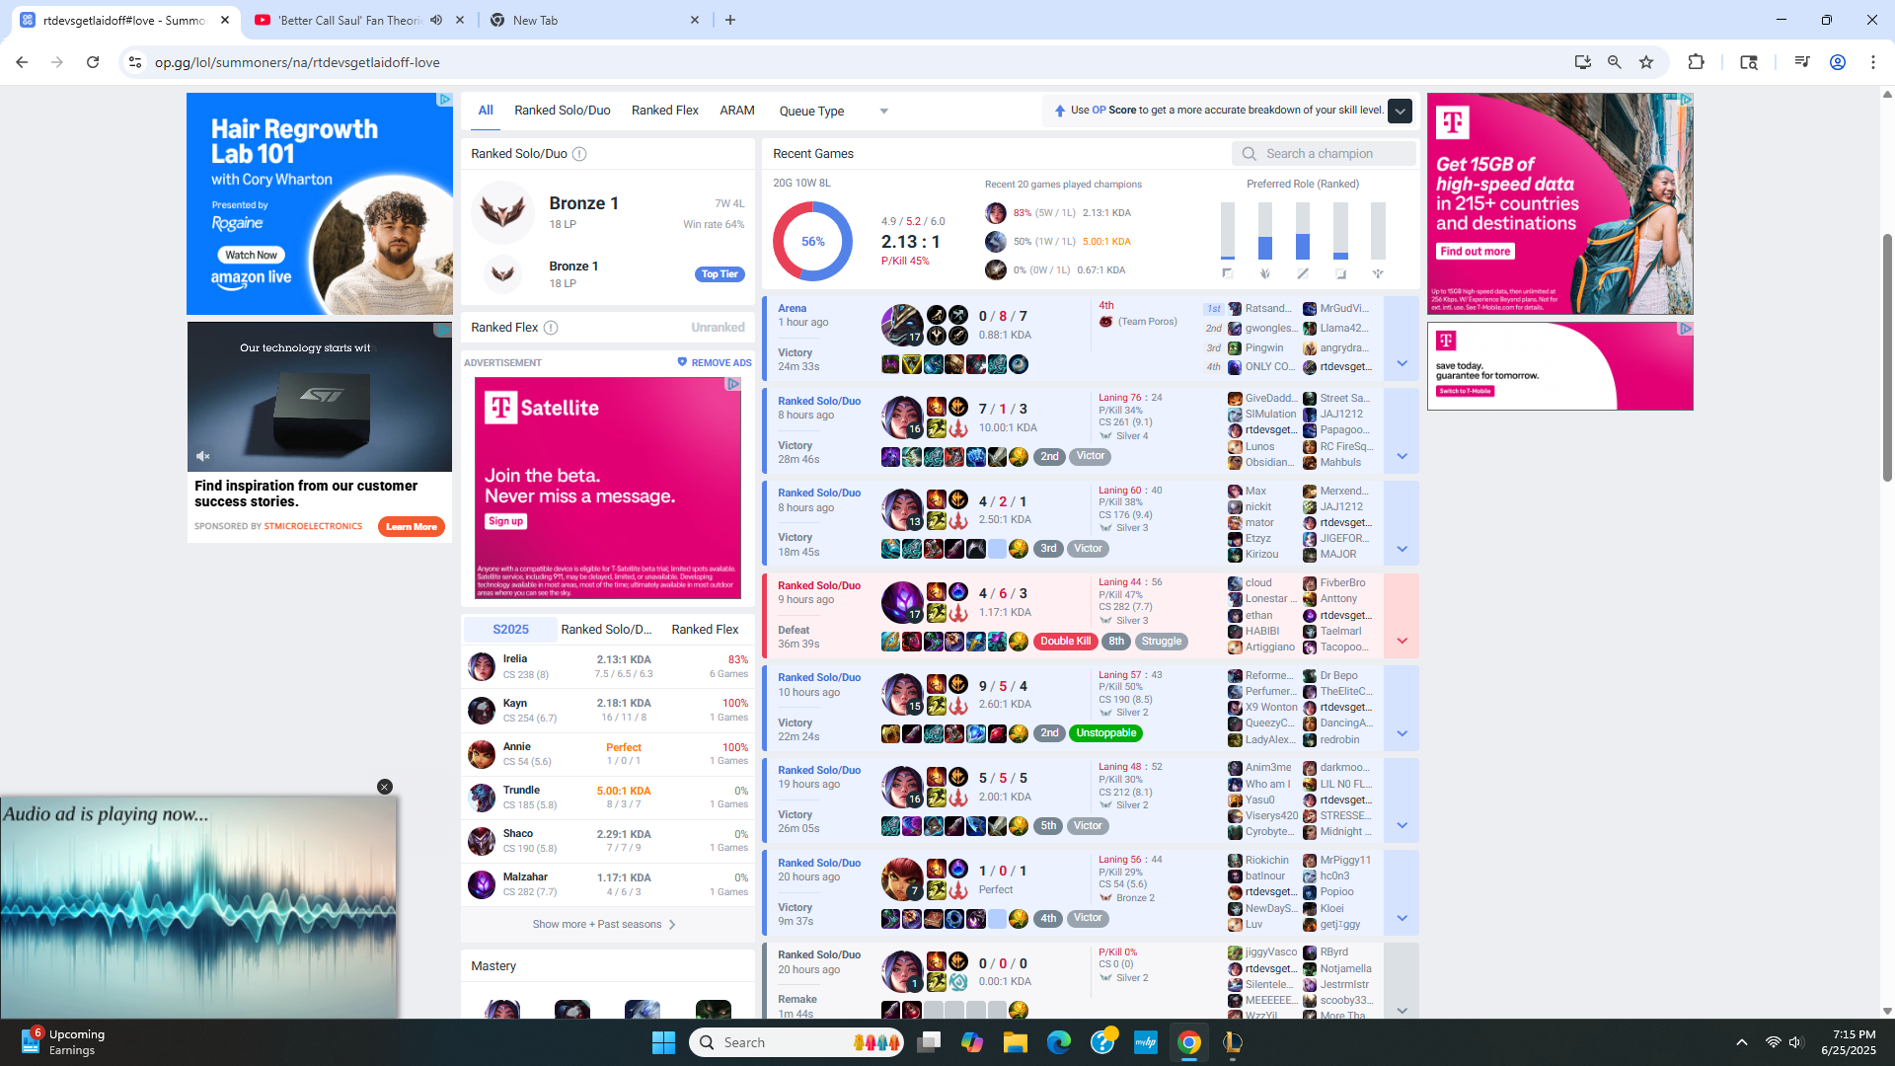Screen dimensions: 1895x1066
Task: Click the magnifier icon in champion search
Action: click(1249, 154)
